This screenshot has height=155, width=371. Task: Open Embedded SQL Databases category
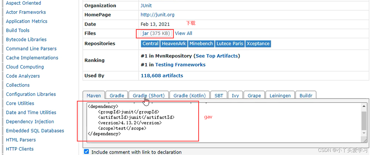tap(35, 131)
